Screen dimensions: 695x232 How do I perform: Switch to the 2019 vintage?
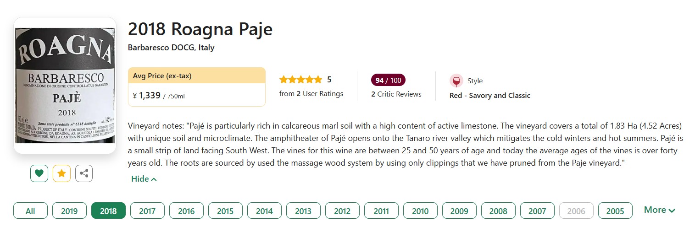click(69, 211)
